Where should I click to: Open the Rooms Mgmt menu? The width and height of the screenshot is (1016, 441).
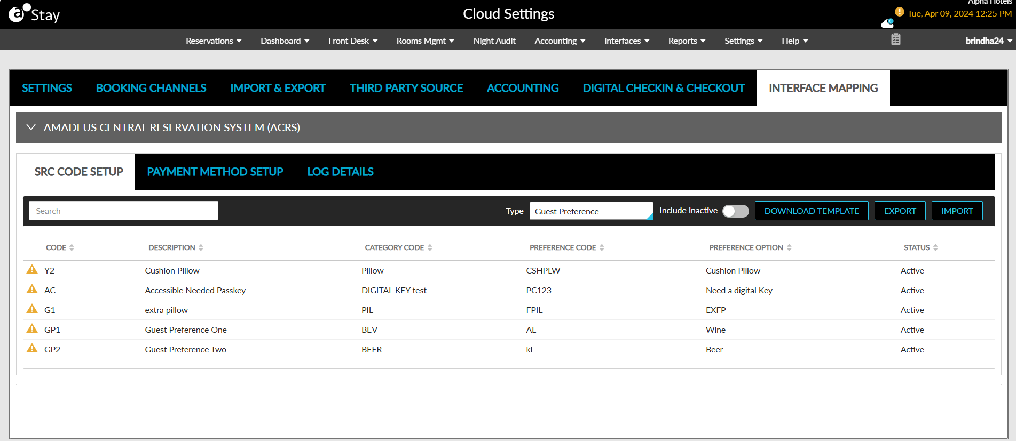coord(426,41)
